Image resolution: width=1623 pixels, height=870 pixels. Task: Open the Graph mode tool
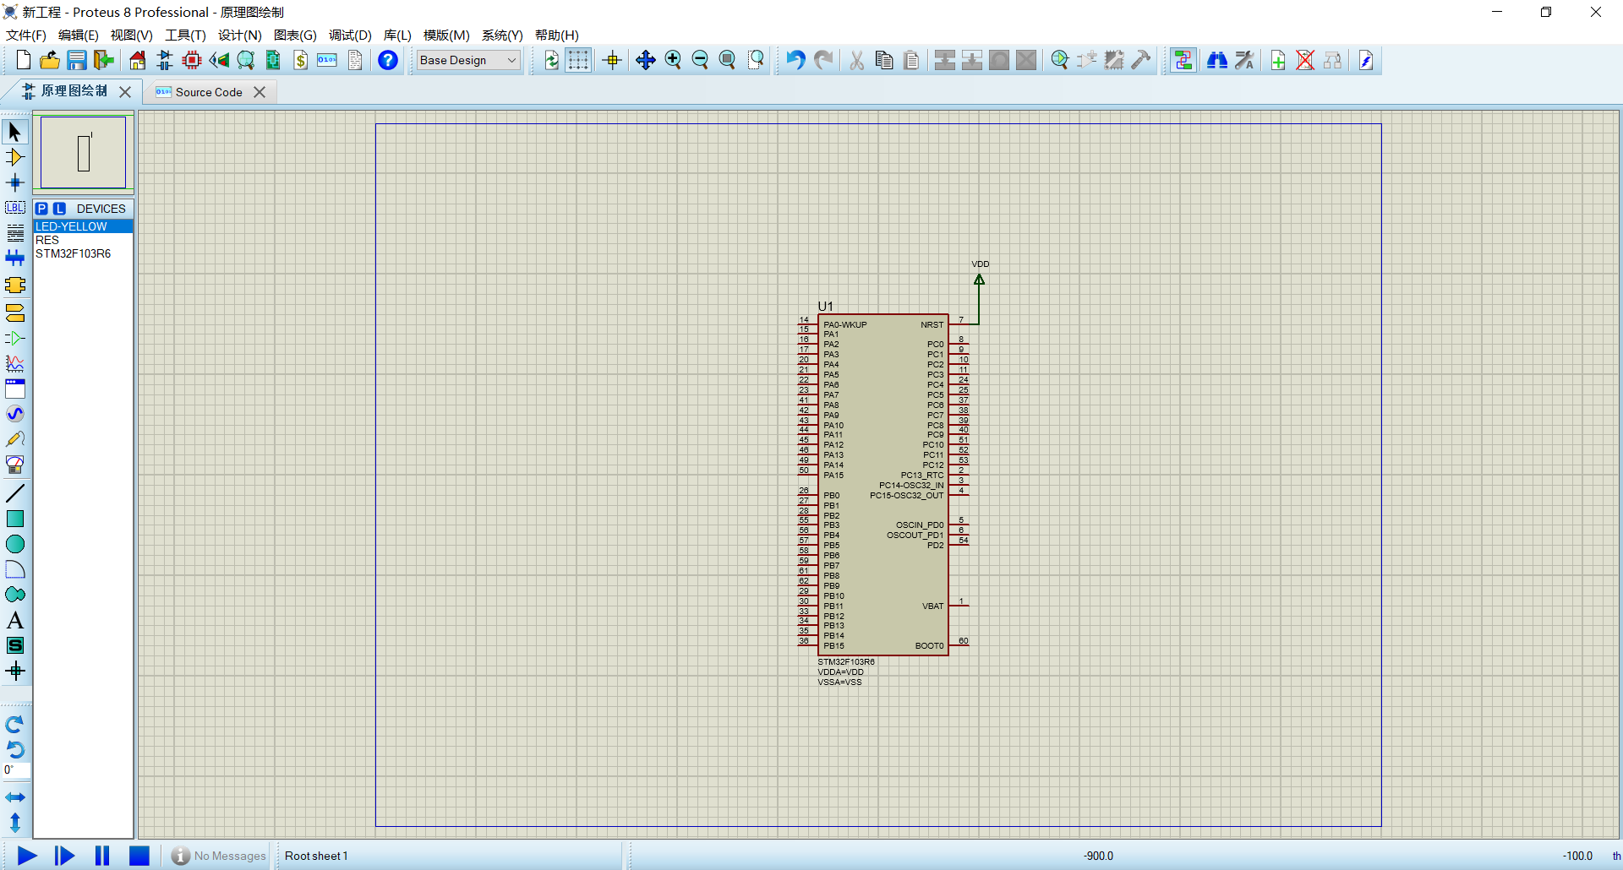[15, 364]
